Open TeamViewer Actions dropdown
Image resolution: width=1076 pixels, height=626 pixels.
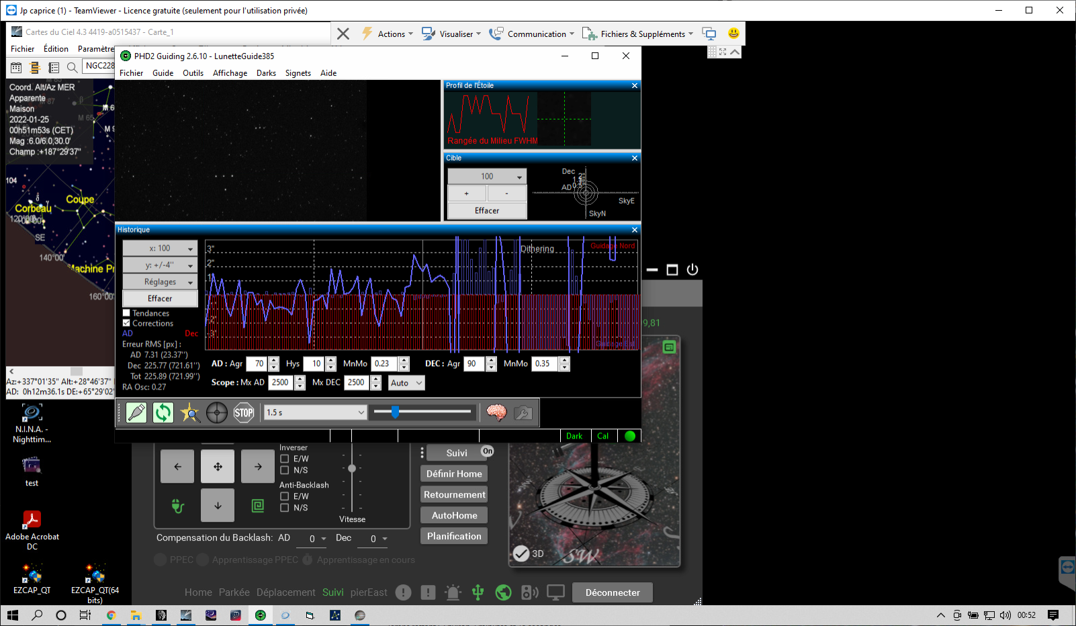click(388, 34)
